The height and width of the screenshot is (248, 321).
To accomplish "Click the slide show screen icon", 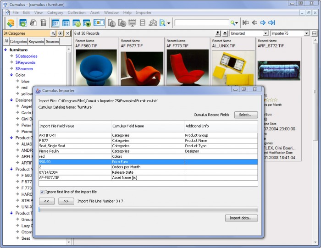I will coord(132,23).
